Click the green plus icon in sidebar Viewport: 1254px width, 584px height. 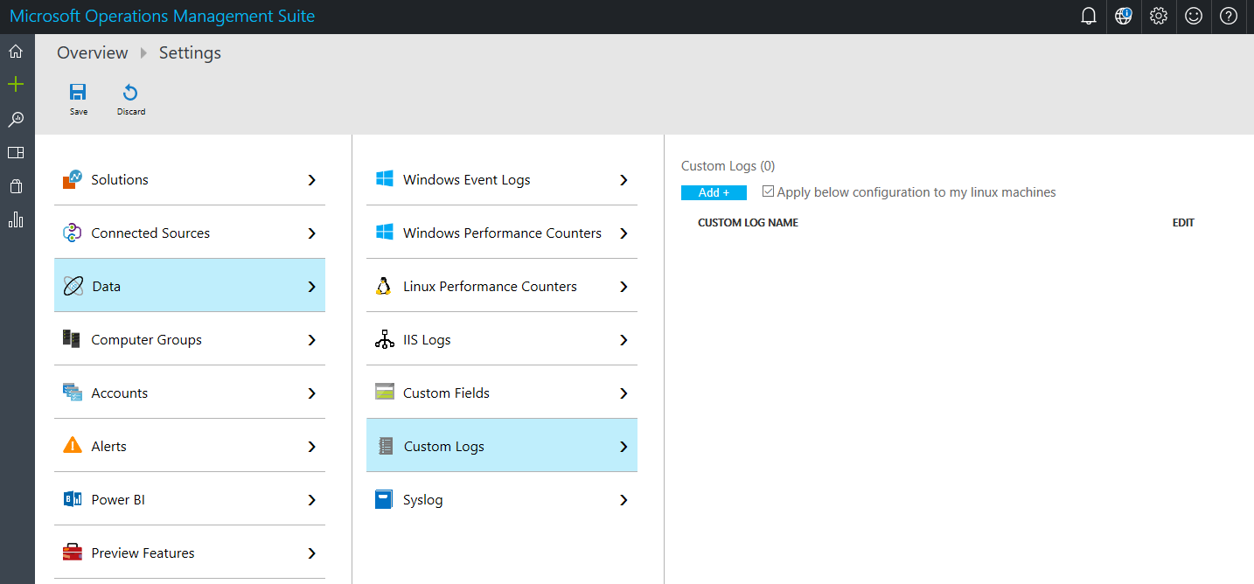[16, 85]
